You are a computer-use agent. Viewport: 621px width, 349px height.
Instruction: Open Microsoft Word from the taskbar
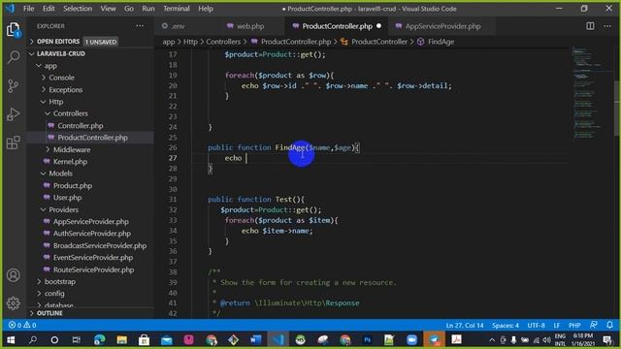(255, 340)
